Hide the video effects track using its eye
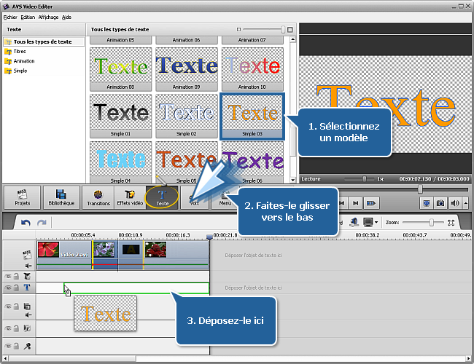Image resolution: width=474 pixels, height=364 pixels. 8,277
